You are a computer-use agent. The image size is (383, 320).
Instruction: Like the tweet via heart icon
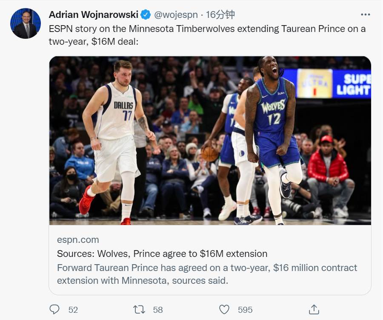tap(224, 309)
